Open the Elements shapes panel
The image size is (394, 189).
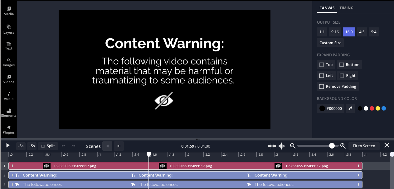pos(9,113)
